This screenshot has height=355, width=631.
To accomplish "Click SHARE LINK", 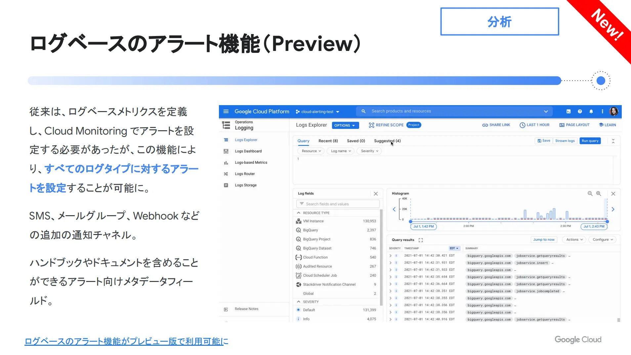I will pos(496,125).
